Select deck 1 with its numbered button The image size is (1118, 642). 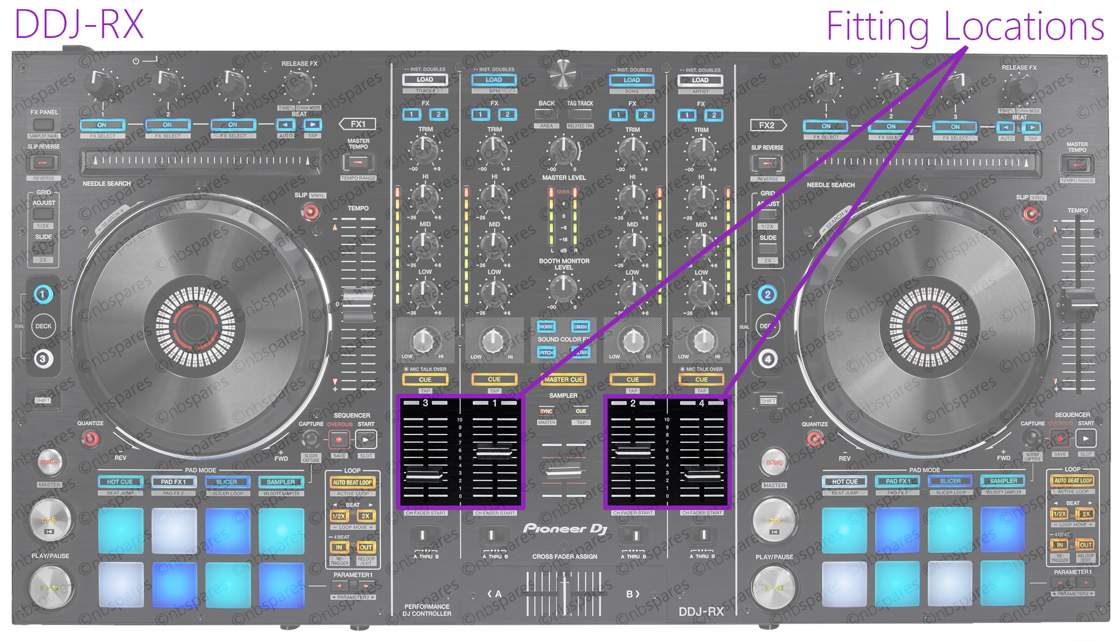point(42,294)
